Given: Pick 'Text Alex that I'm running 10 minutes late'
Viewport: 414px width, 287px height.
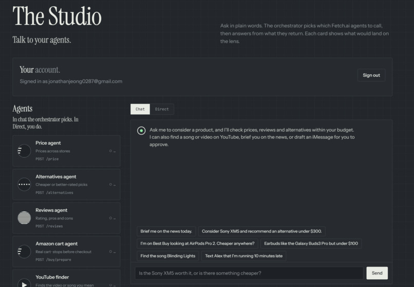Looking at the screenshot, I should pyautogui.click(x=243, y=256).
